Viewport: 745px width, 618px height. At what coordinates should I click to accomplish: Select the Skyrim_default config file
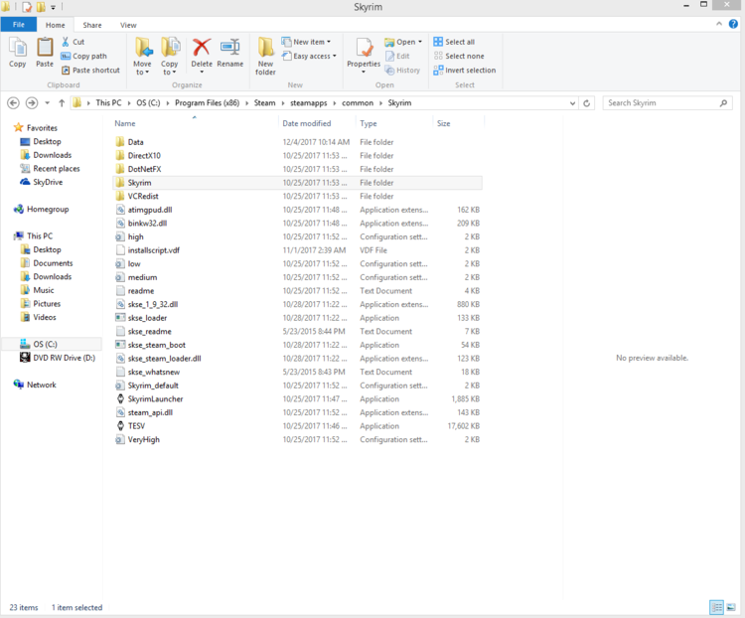[x=297, y=386]
